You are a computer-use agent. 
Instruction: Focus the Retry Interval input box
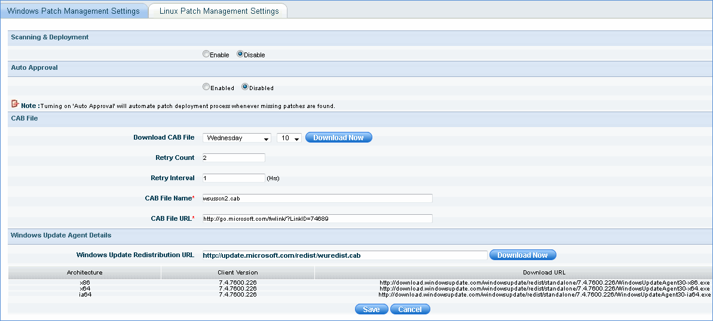(x=234, y=178)
